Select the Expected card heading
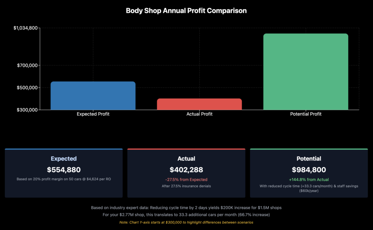 click(64, 159)
